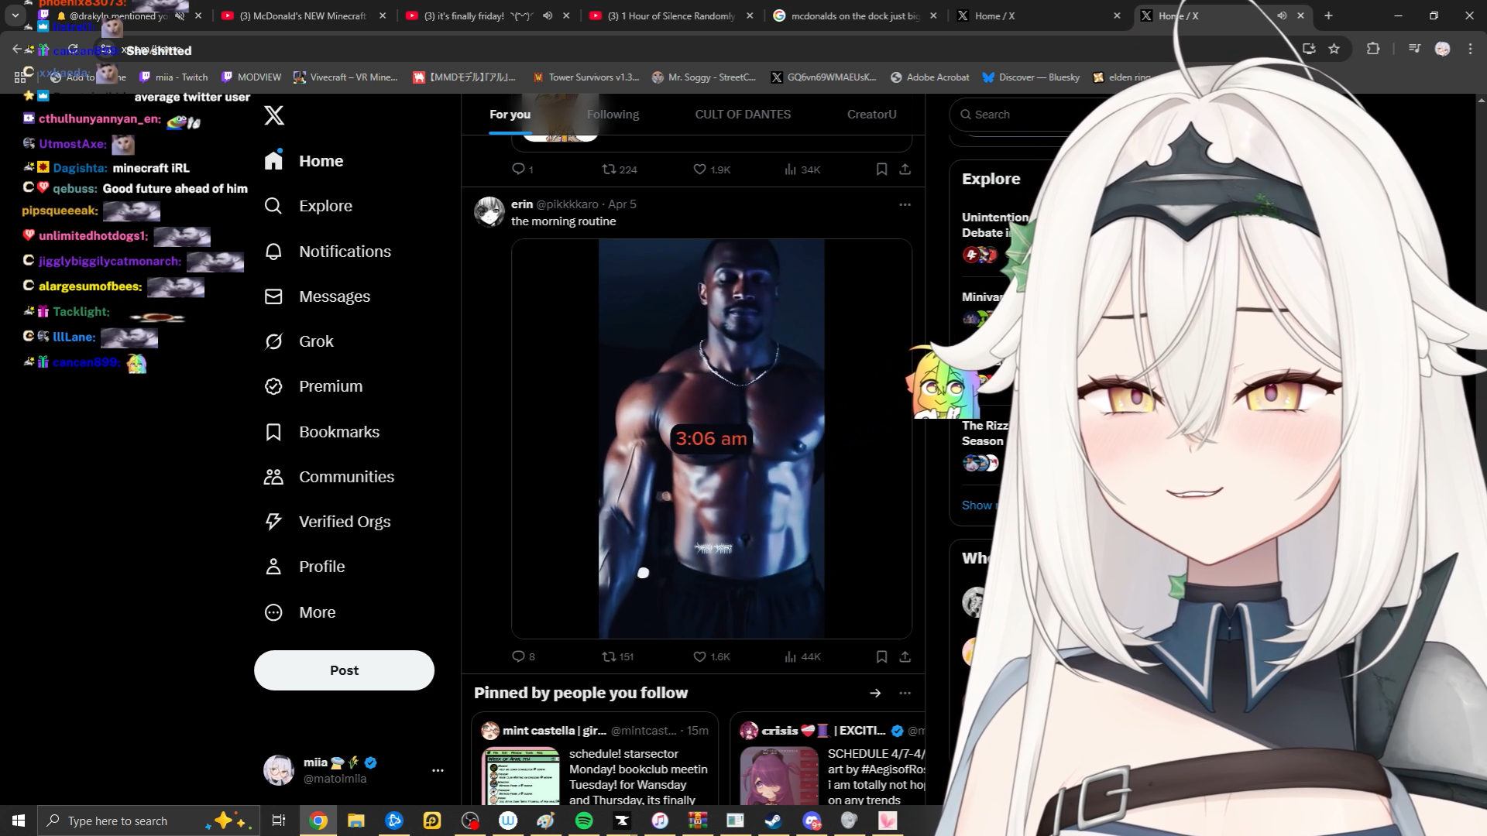Viewport: 1487px width, 836px height.
Task: Reply to erin's post comment icon
Action: click(x=519, y=656)
